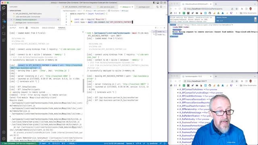The width and height of the screenshot is (258, 145).
Task: Open the Manage gear in the activity bar
Action: pos(4,139)
